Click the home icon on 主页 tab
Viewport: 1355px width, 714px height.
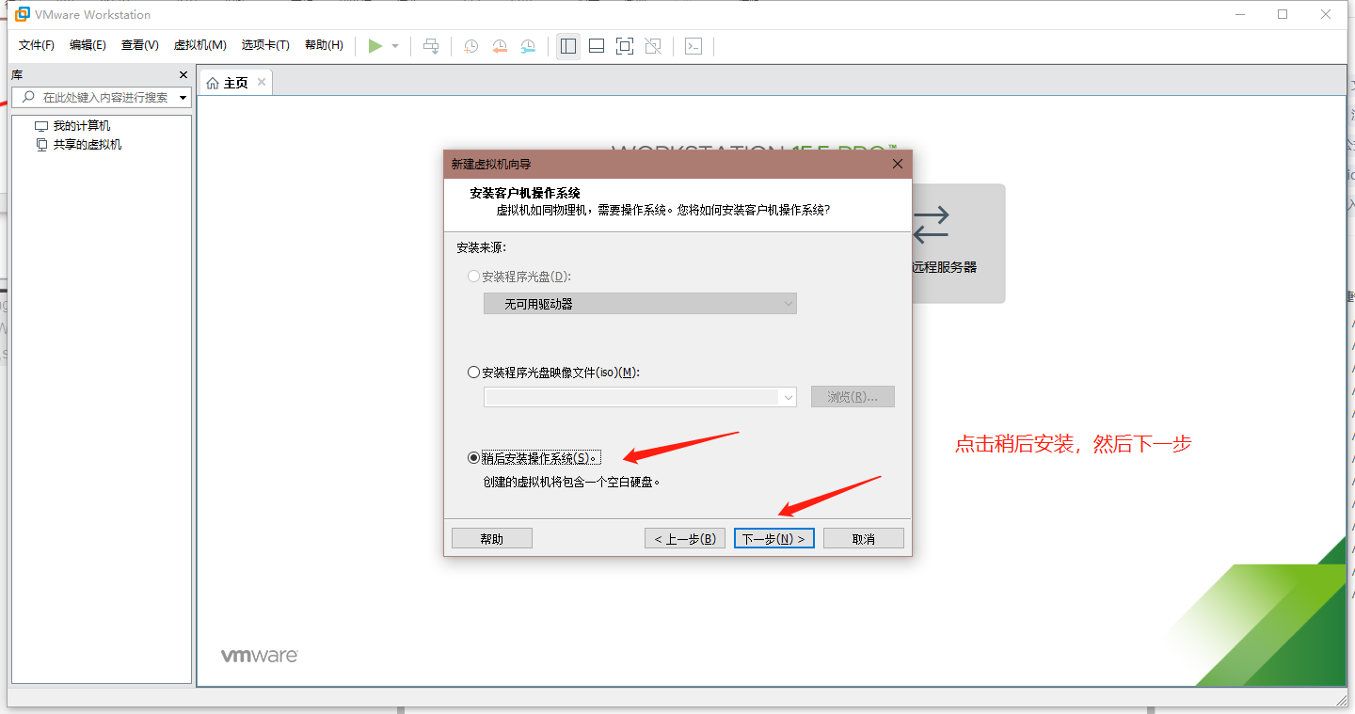[213, 83]
